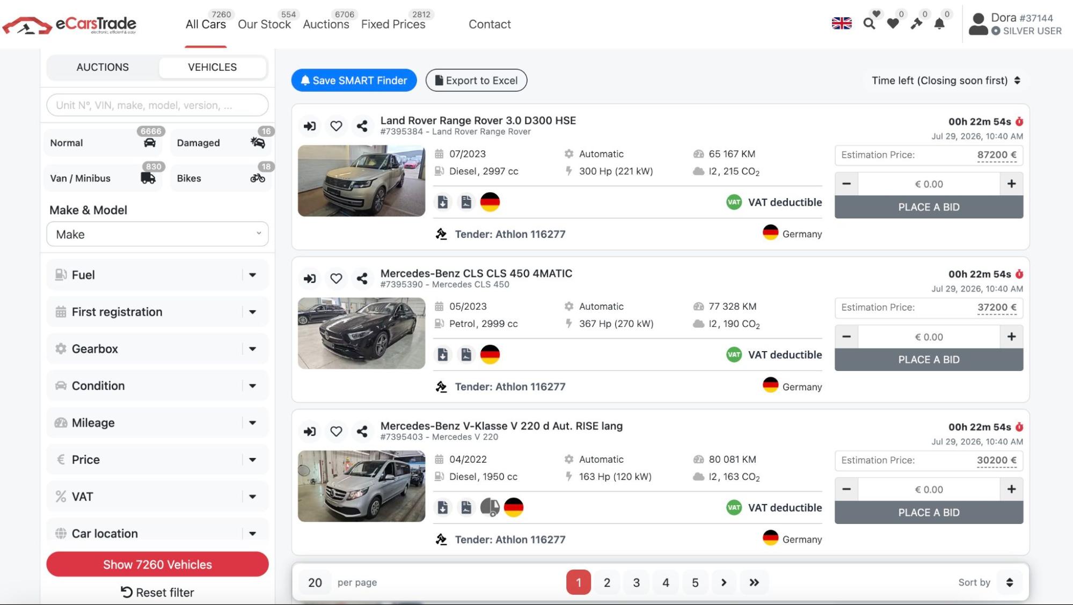Open Mercedes-Benz CLS 450 photo thumbnail
This screenshot has width=1073, height=605.
coord(361,333)
